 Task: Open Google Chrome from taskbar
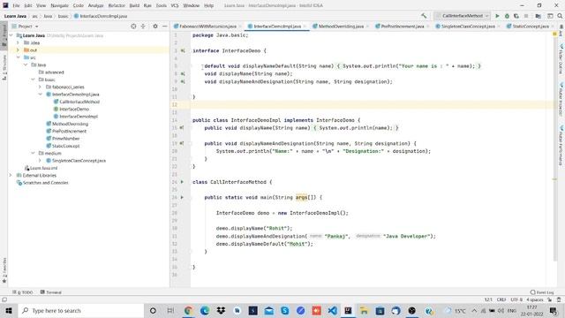(x=188, y=310)
